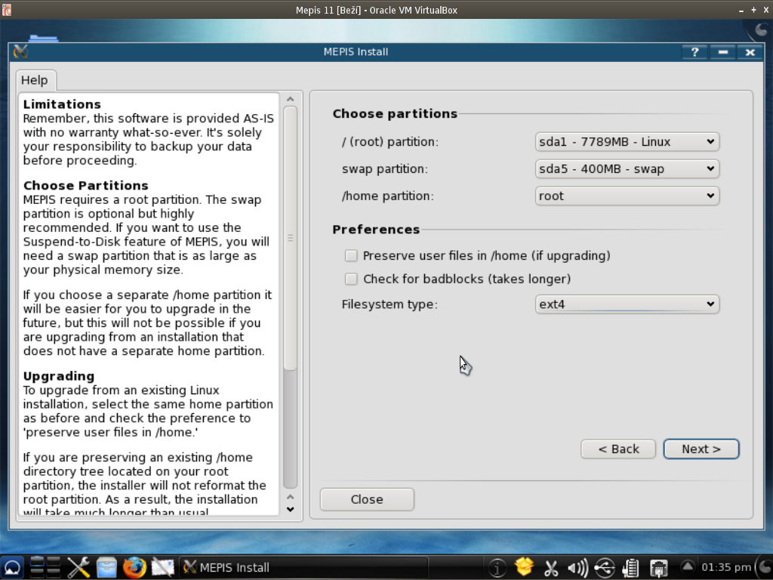Image resolution: width=773 pixels, height=580 pixels.
Task: Click the info notification tray icon
Action: click(497, 568)
